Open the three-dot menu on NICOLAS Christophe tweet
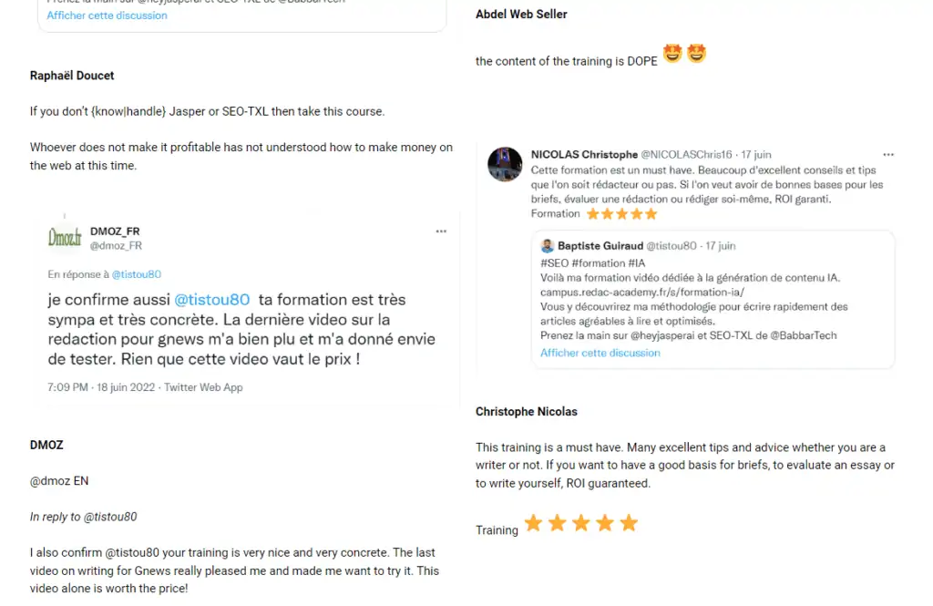933x606 pixels. 888,154
